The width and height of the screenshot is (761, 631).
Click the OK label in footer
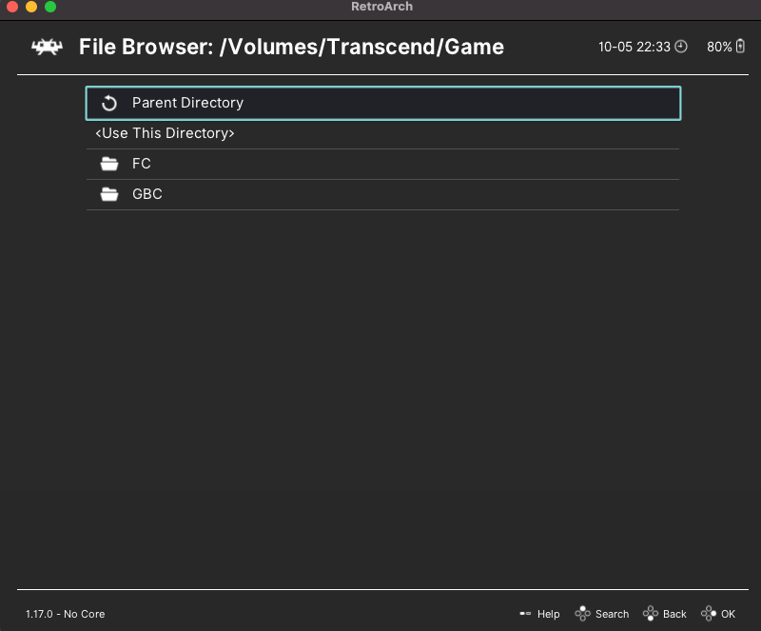point(728,614)
